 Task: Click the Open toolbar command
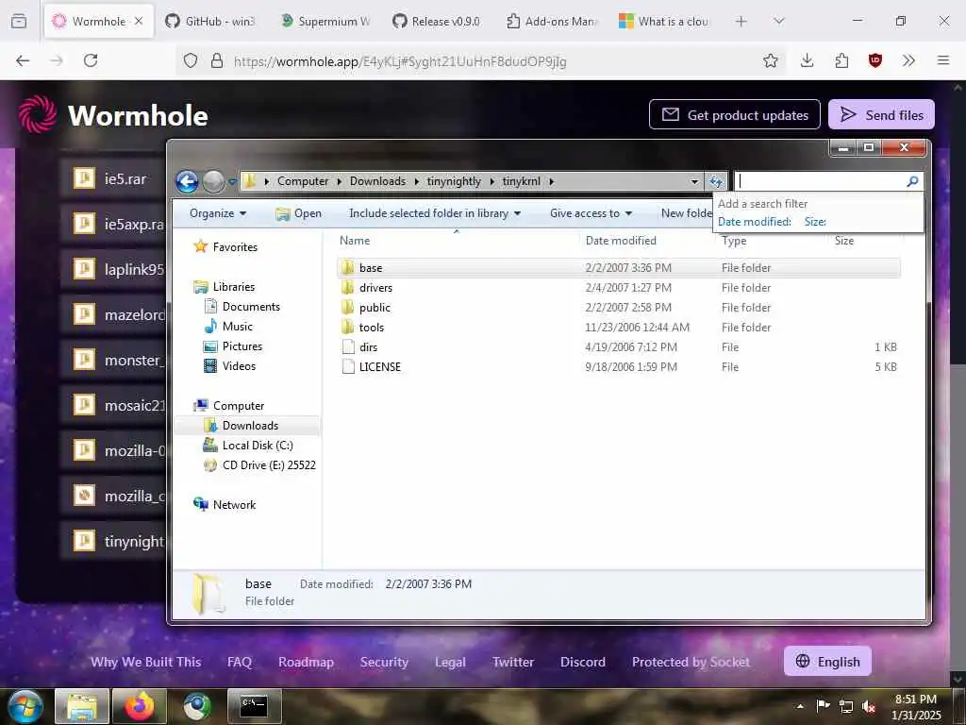(x=299, y=213)
